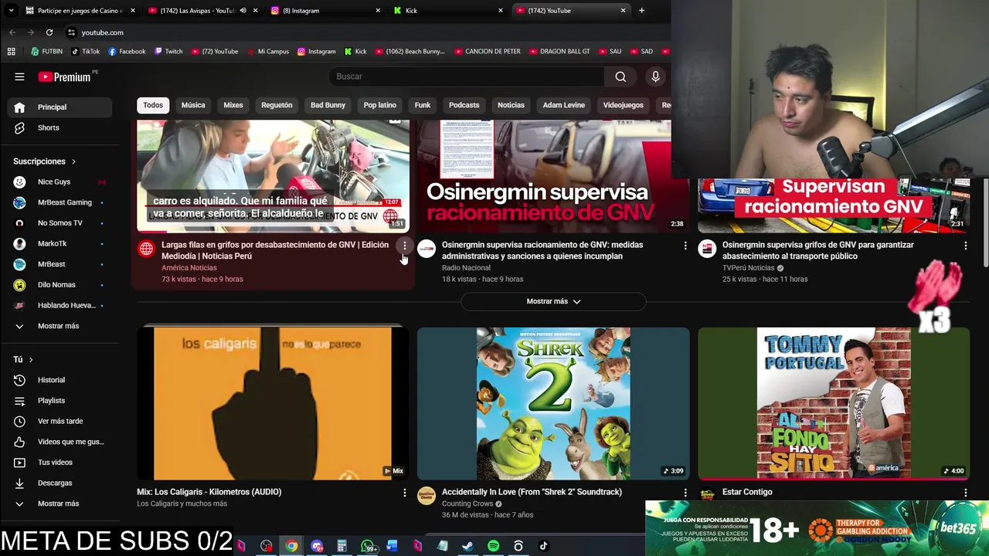Open the FUTBIN bookmark
Screen dimensions: 989x556
[47, 52]
